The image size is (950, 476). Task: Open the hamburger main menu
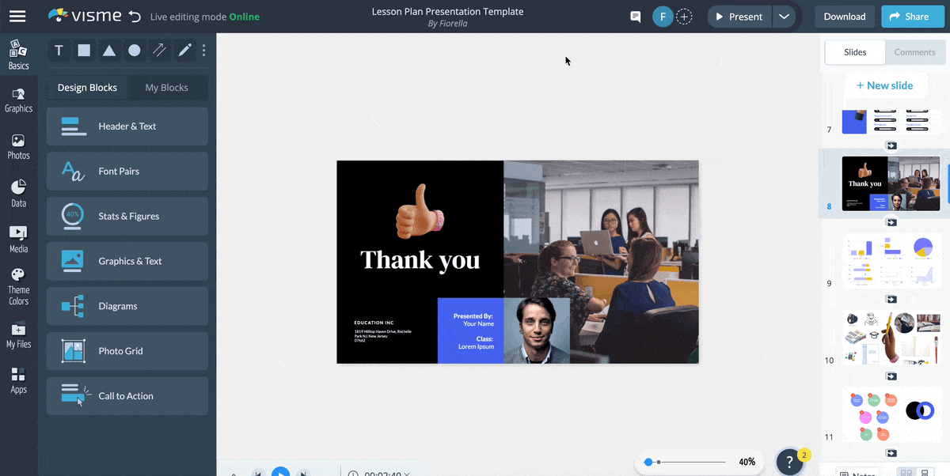pos(17,17)
